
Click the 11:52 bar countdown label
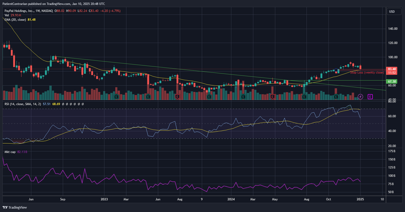[x=392, y=73]
